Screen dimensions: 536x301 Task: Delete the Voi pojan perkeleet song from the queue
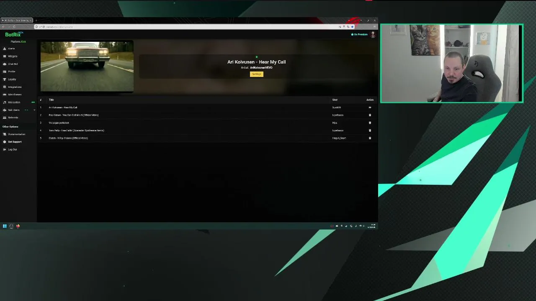[x=370, y=123]
